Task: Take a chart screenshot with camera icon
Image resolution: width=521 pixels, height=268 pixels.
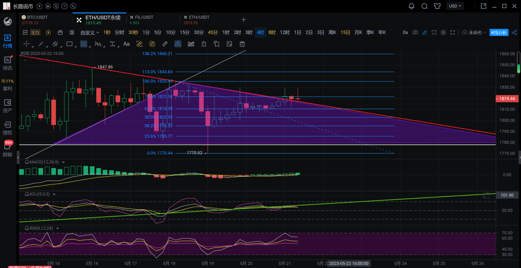Action: point(415,32)
